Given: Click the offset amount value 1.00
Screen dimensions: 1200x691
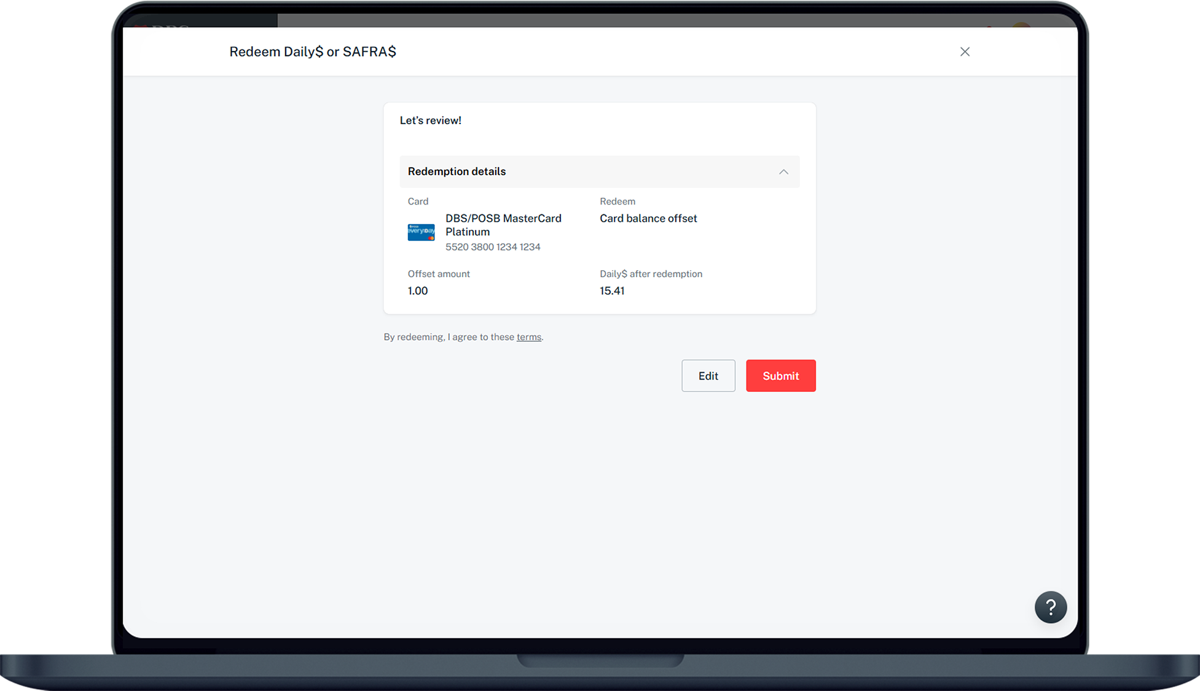Looking at the screenshot, I should (418, 291).
